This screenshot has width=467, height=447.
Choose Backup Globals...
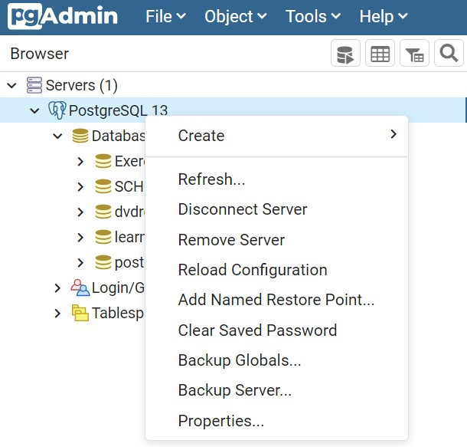point(276,360)
